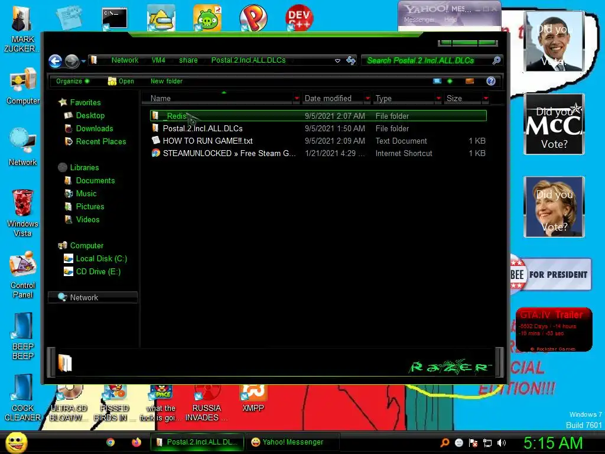The height and width of the screenshot is (454, 605).
Task: Open the Videos library
Action: pos(82,220)
